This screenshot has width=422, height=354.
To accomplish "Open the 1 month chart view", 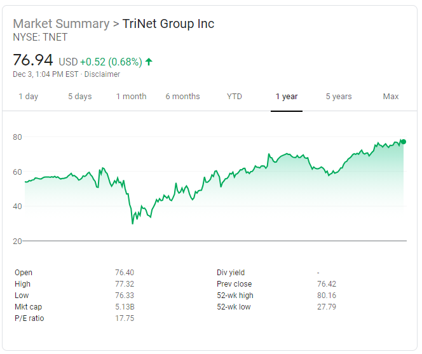I will click(131, 97).
